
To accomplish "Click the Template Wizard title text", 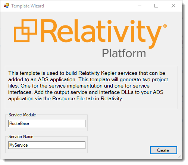I will click(28, 6).
